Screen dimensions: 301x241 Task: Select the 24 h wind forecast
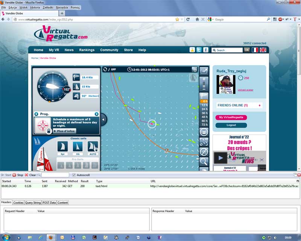(204, 109)
